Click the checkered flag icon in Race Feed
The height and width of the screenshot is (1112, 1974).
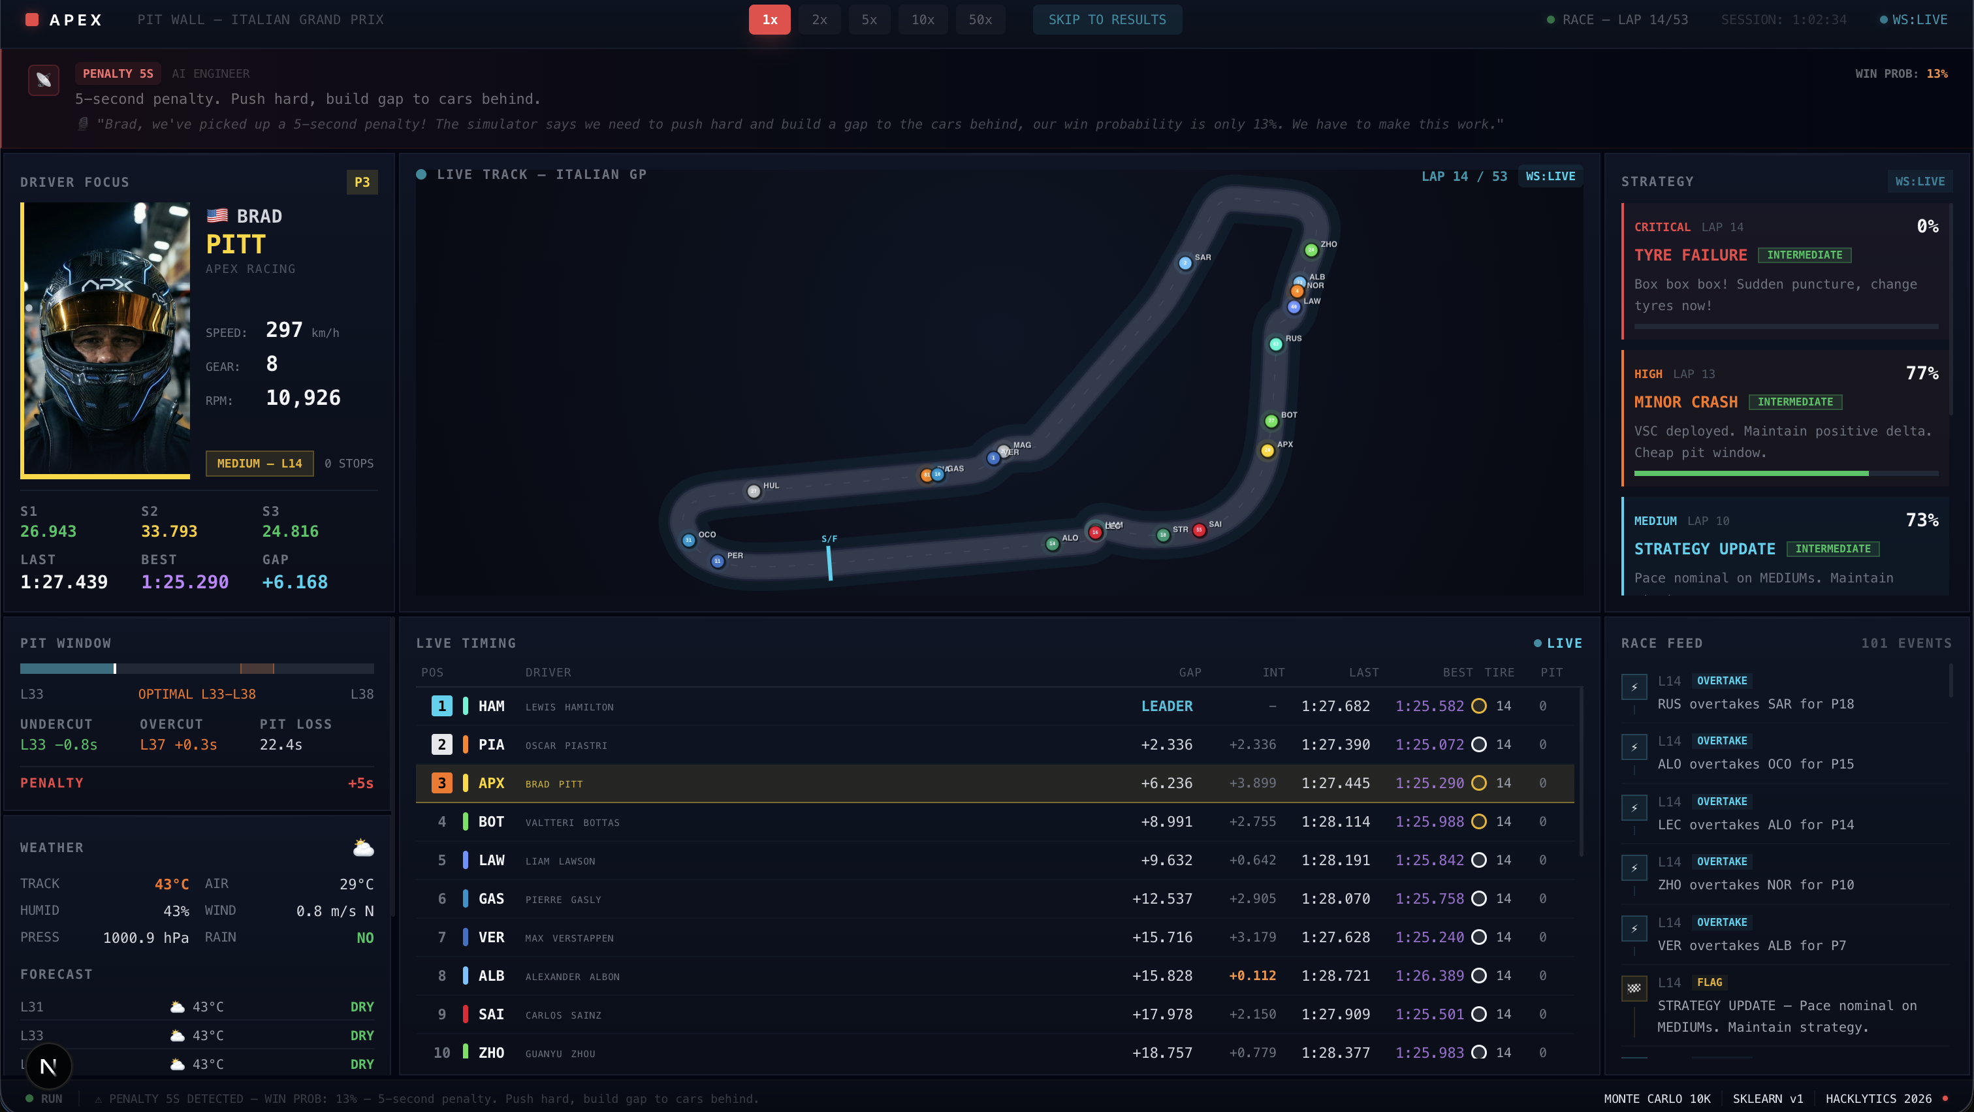click(1634, 989)
